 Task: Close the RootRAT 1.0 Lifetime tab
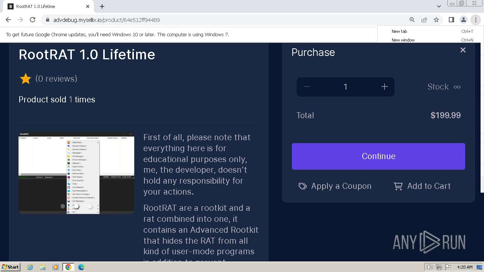click(88, 6)
